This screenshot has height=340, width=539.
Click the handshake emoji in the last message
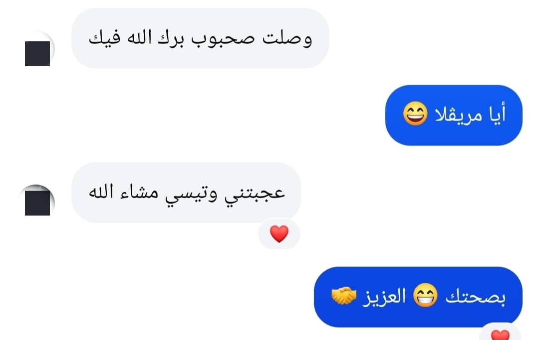344,295
